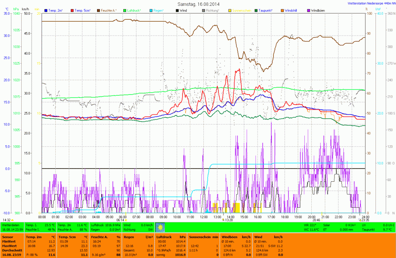The height and width of the screenshot is (258, 396).
Task: Click the purple Windböen legend square
Action: [x=308, y=10]
